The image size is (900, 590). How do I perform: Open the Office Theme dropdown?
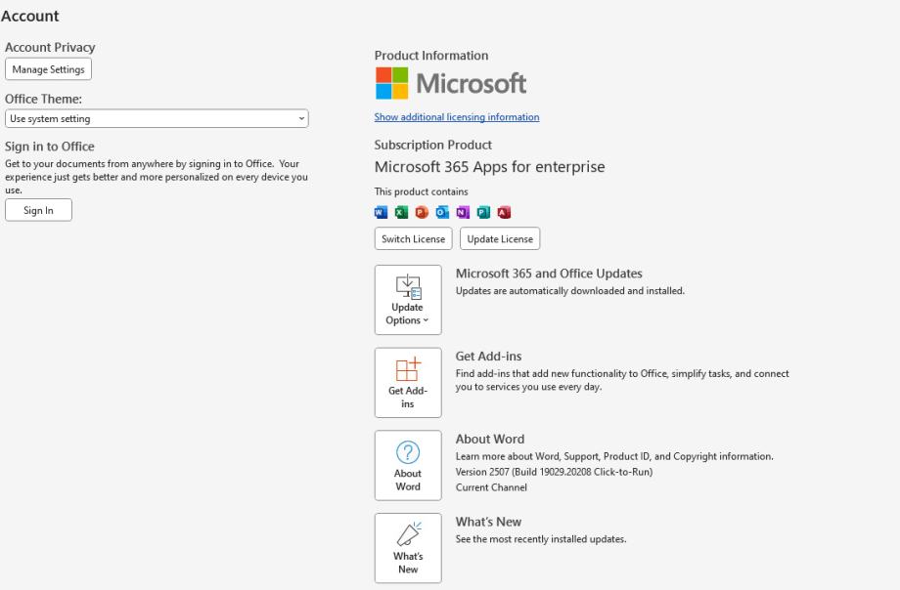(157, 119)
